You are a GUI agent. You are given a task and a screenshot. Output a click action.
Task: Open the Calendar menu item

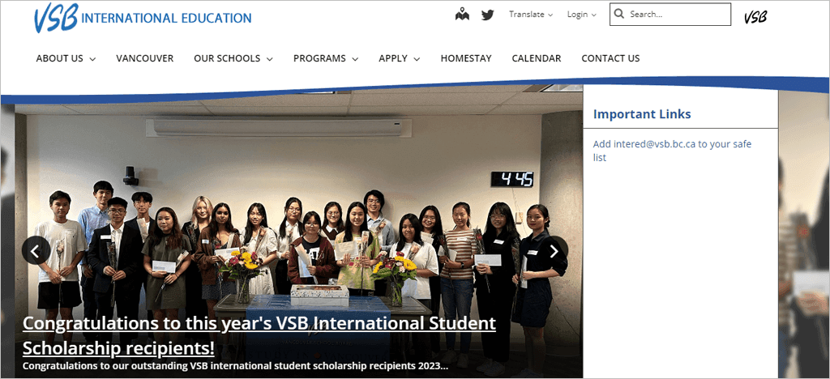click(537, 58)
